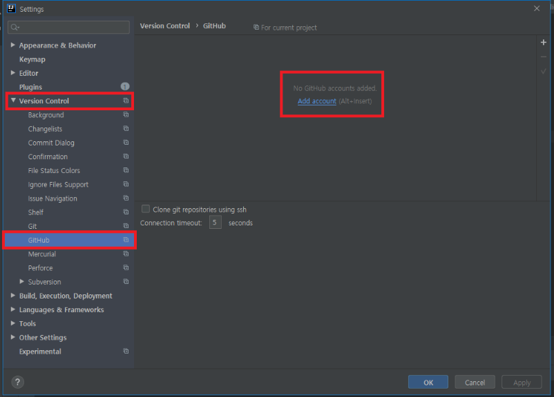Expand the Tools section arrow
The height and width of the screenshot is (397, 554).
tap(13, 323)
